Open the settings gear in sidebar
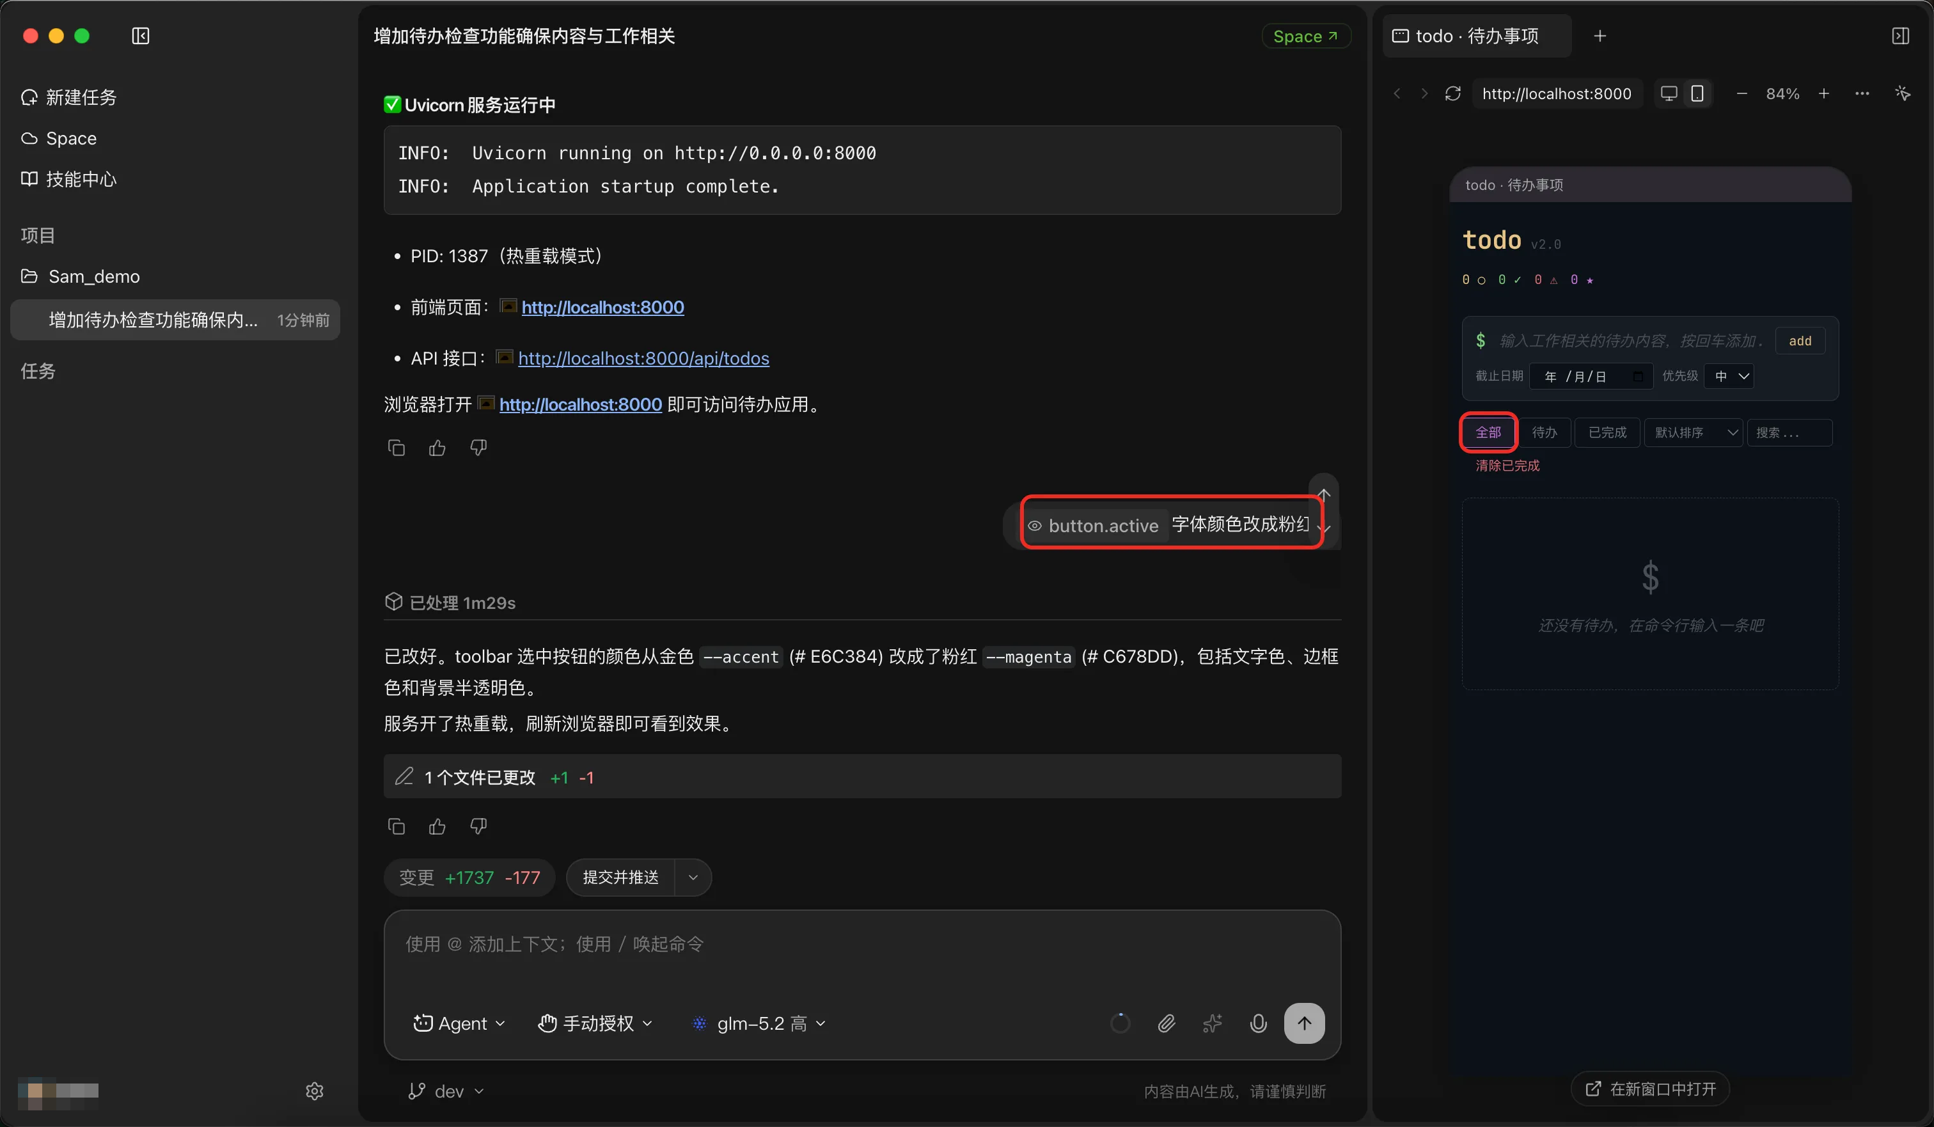The width and height of the screenshot is (1934, 1127). pyautogui.click(x=315, y=1091)
